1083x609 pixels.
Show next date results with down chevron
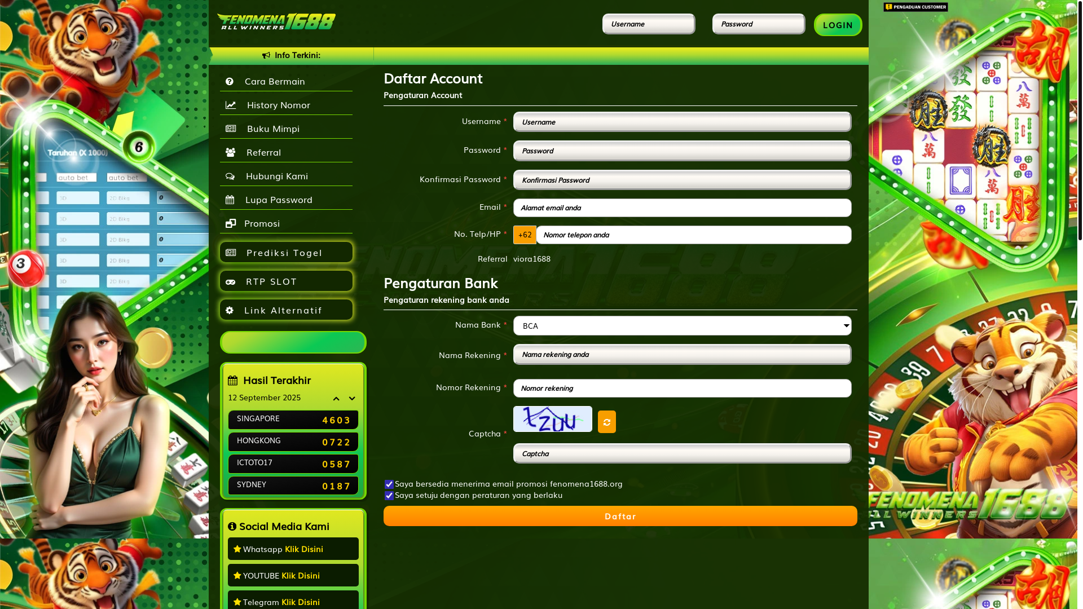[352, 399]
